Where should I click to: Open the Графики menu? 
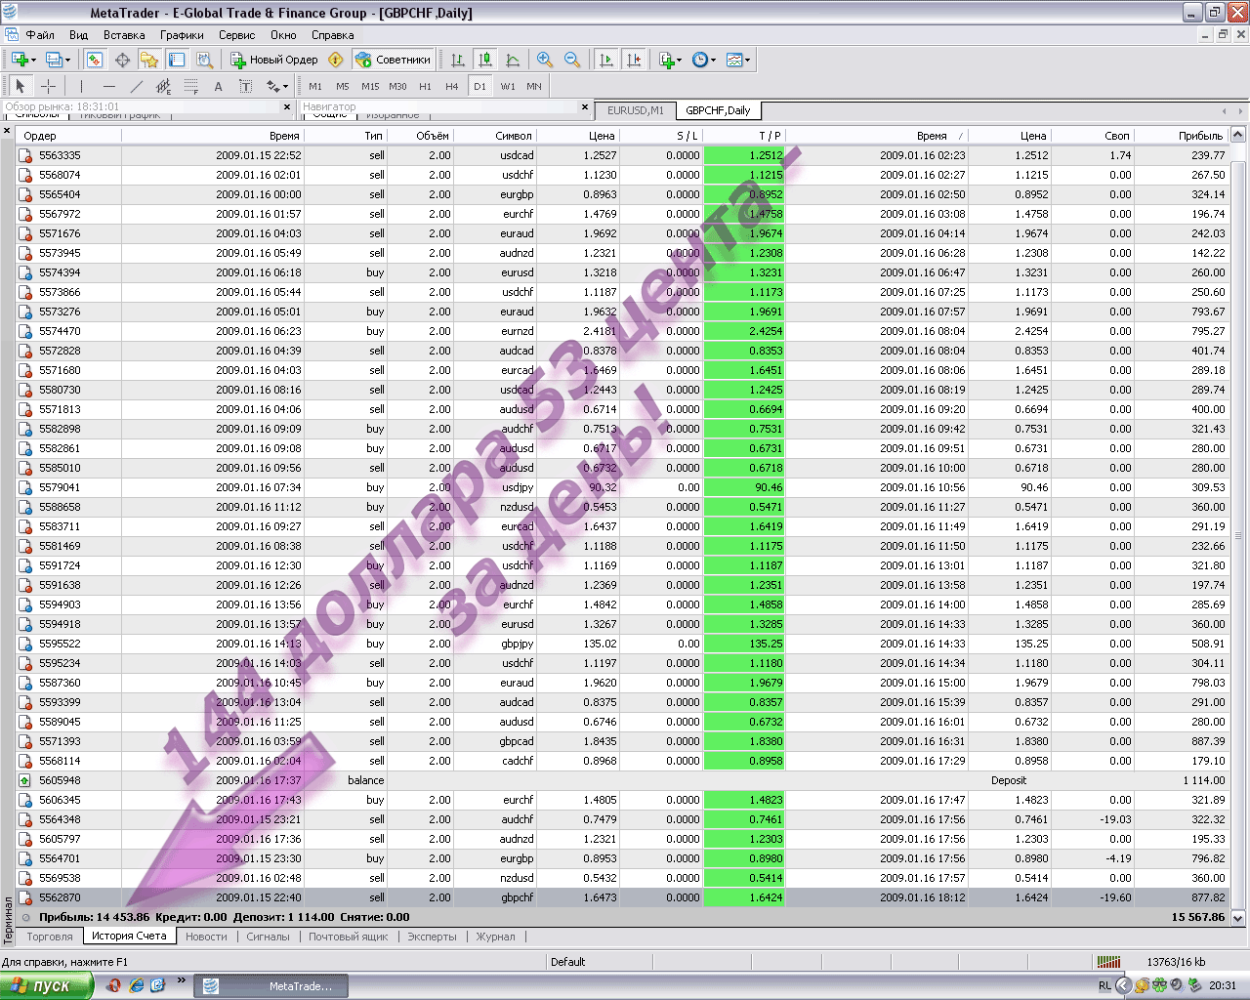[183, 35]
